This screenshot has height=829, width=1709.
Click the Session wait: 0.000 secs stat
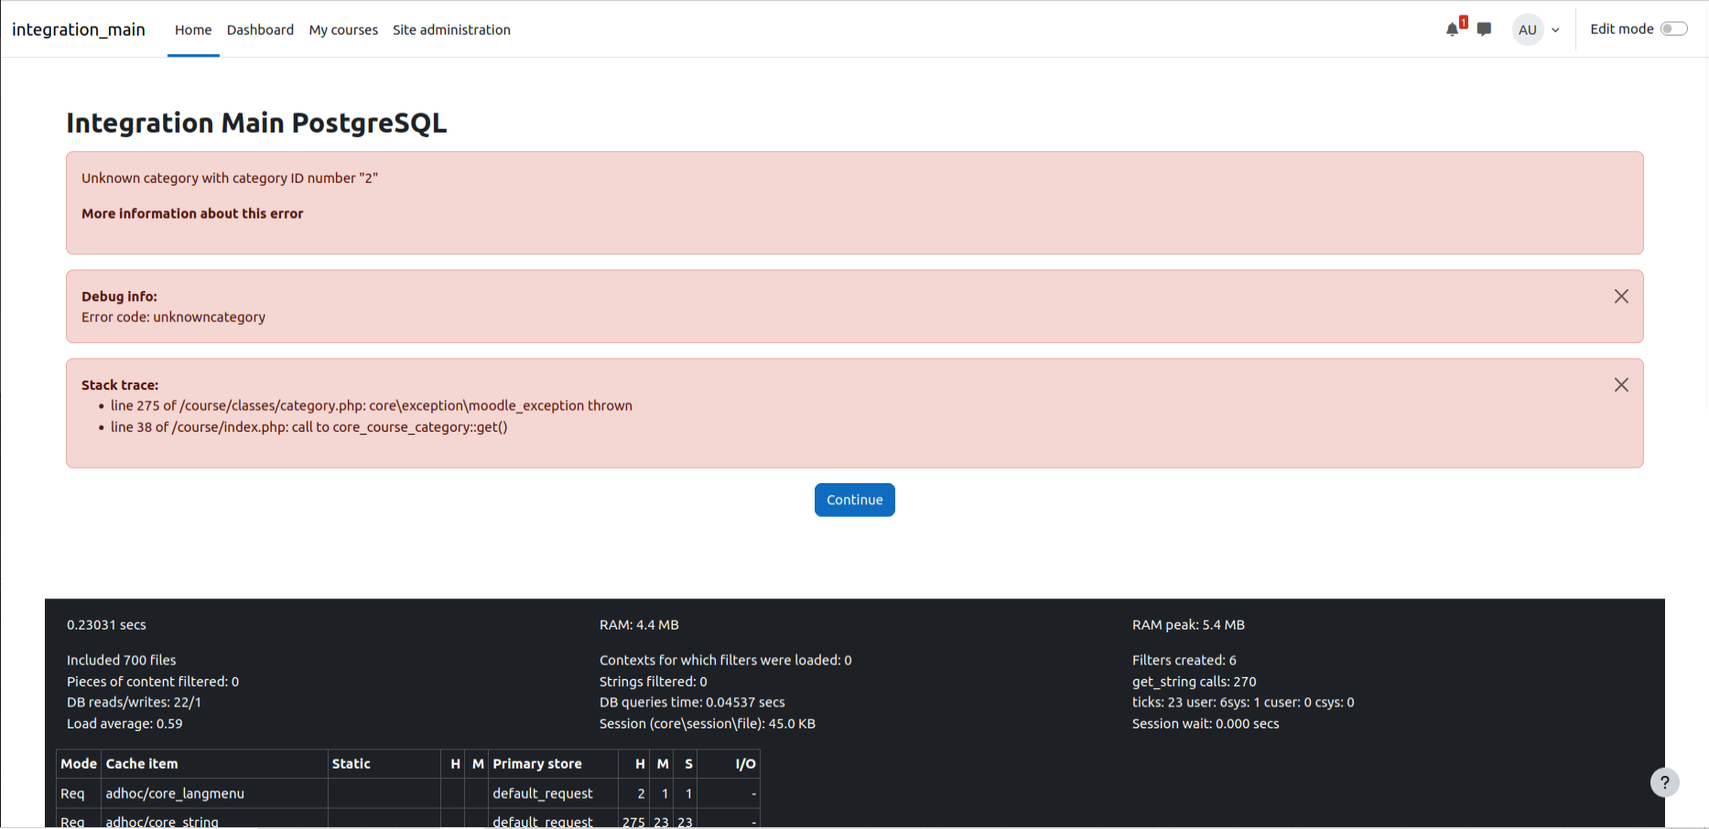tap(1206, 724)
